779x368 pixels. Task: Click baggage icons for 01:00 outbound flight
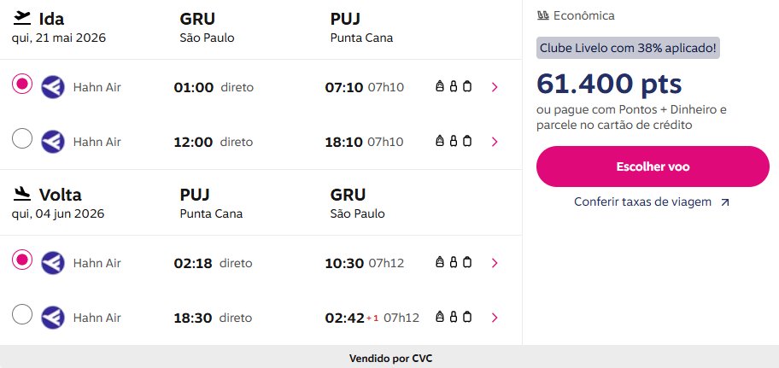(x=454, y=87)
